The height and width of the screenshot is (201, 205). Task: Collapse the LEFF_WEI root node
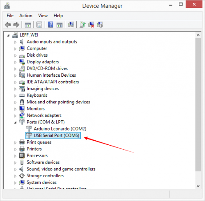[x=8, y=35]
